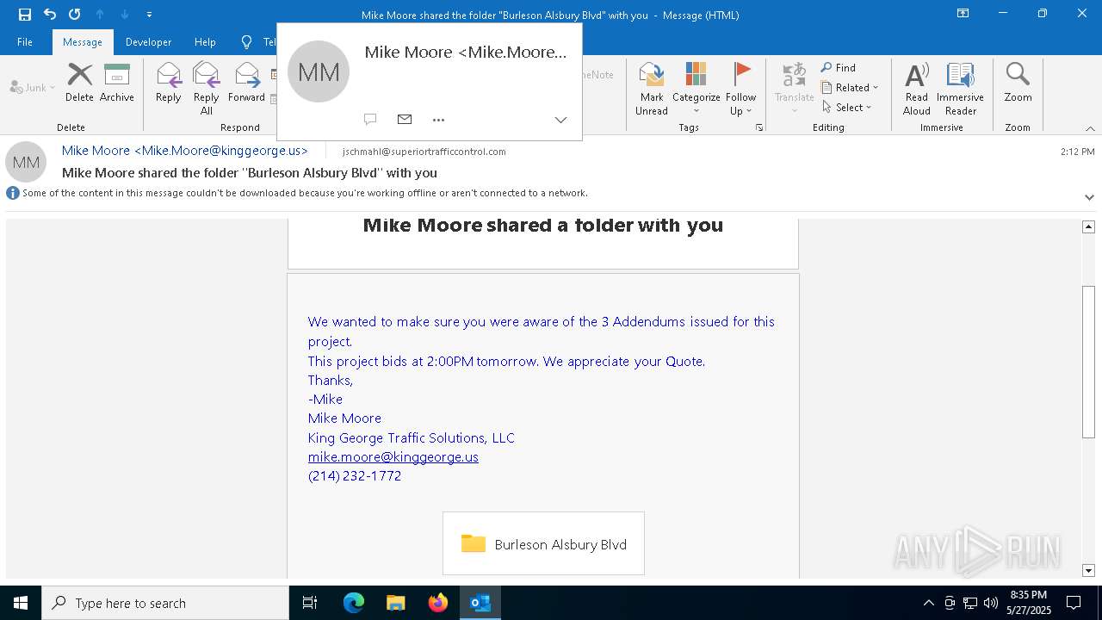Click sender name Mike Moore in header

coord(185,151)
